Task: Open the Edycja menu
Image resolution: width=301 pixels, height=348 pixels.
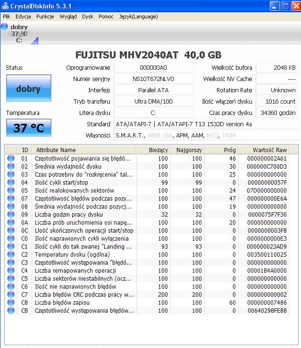Action: [23, 16]
